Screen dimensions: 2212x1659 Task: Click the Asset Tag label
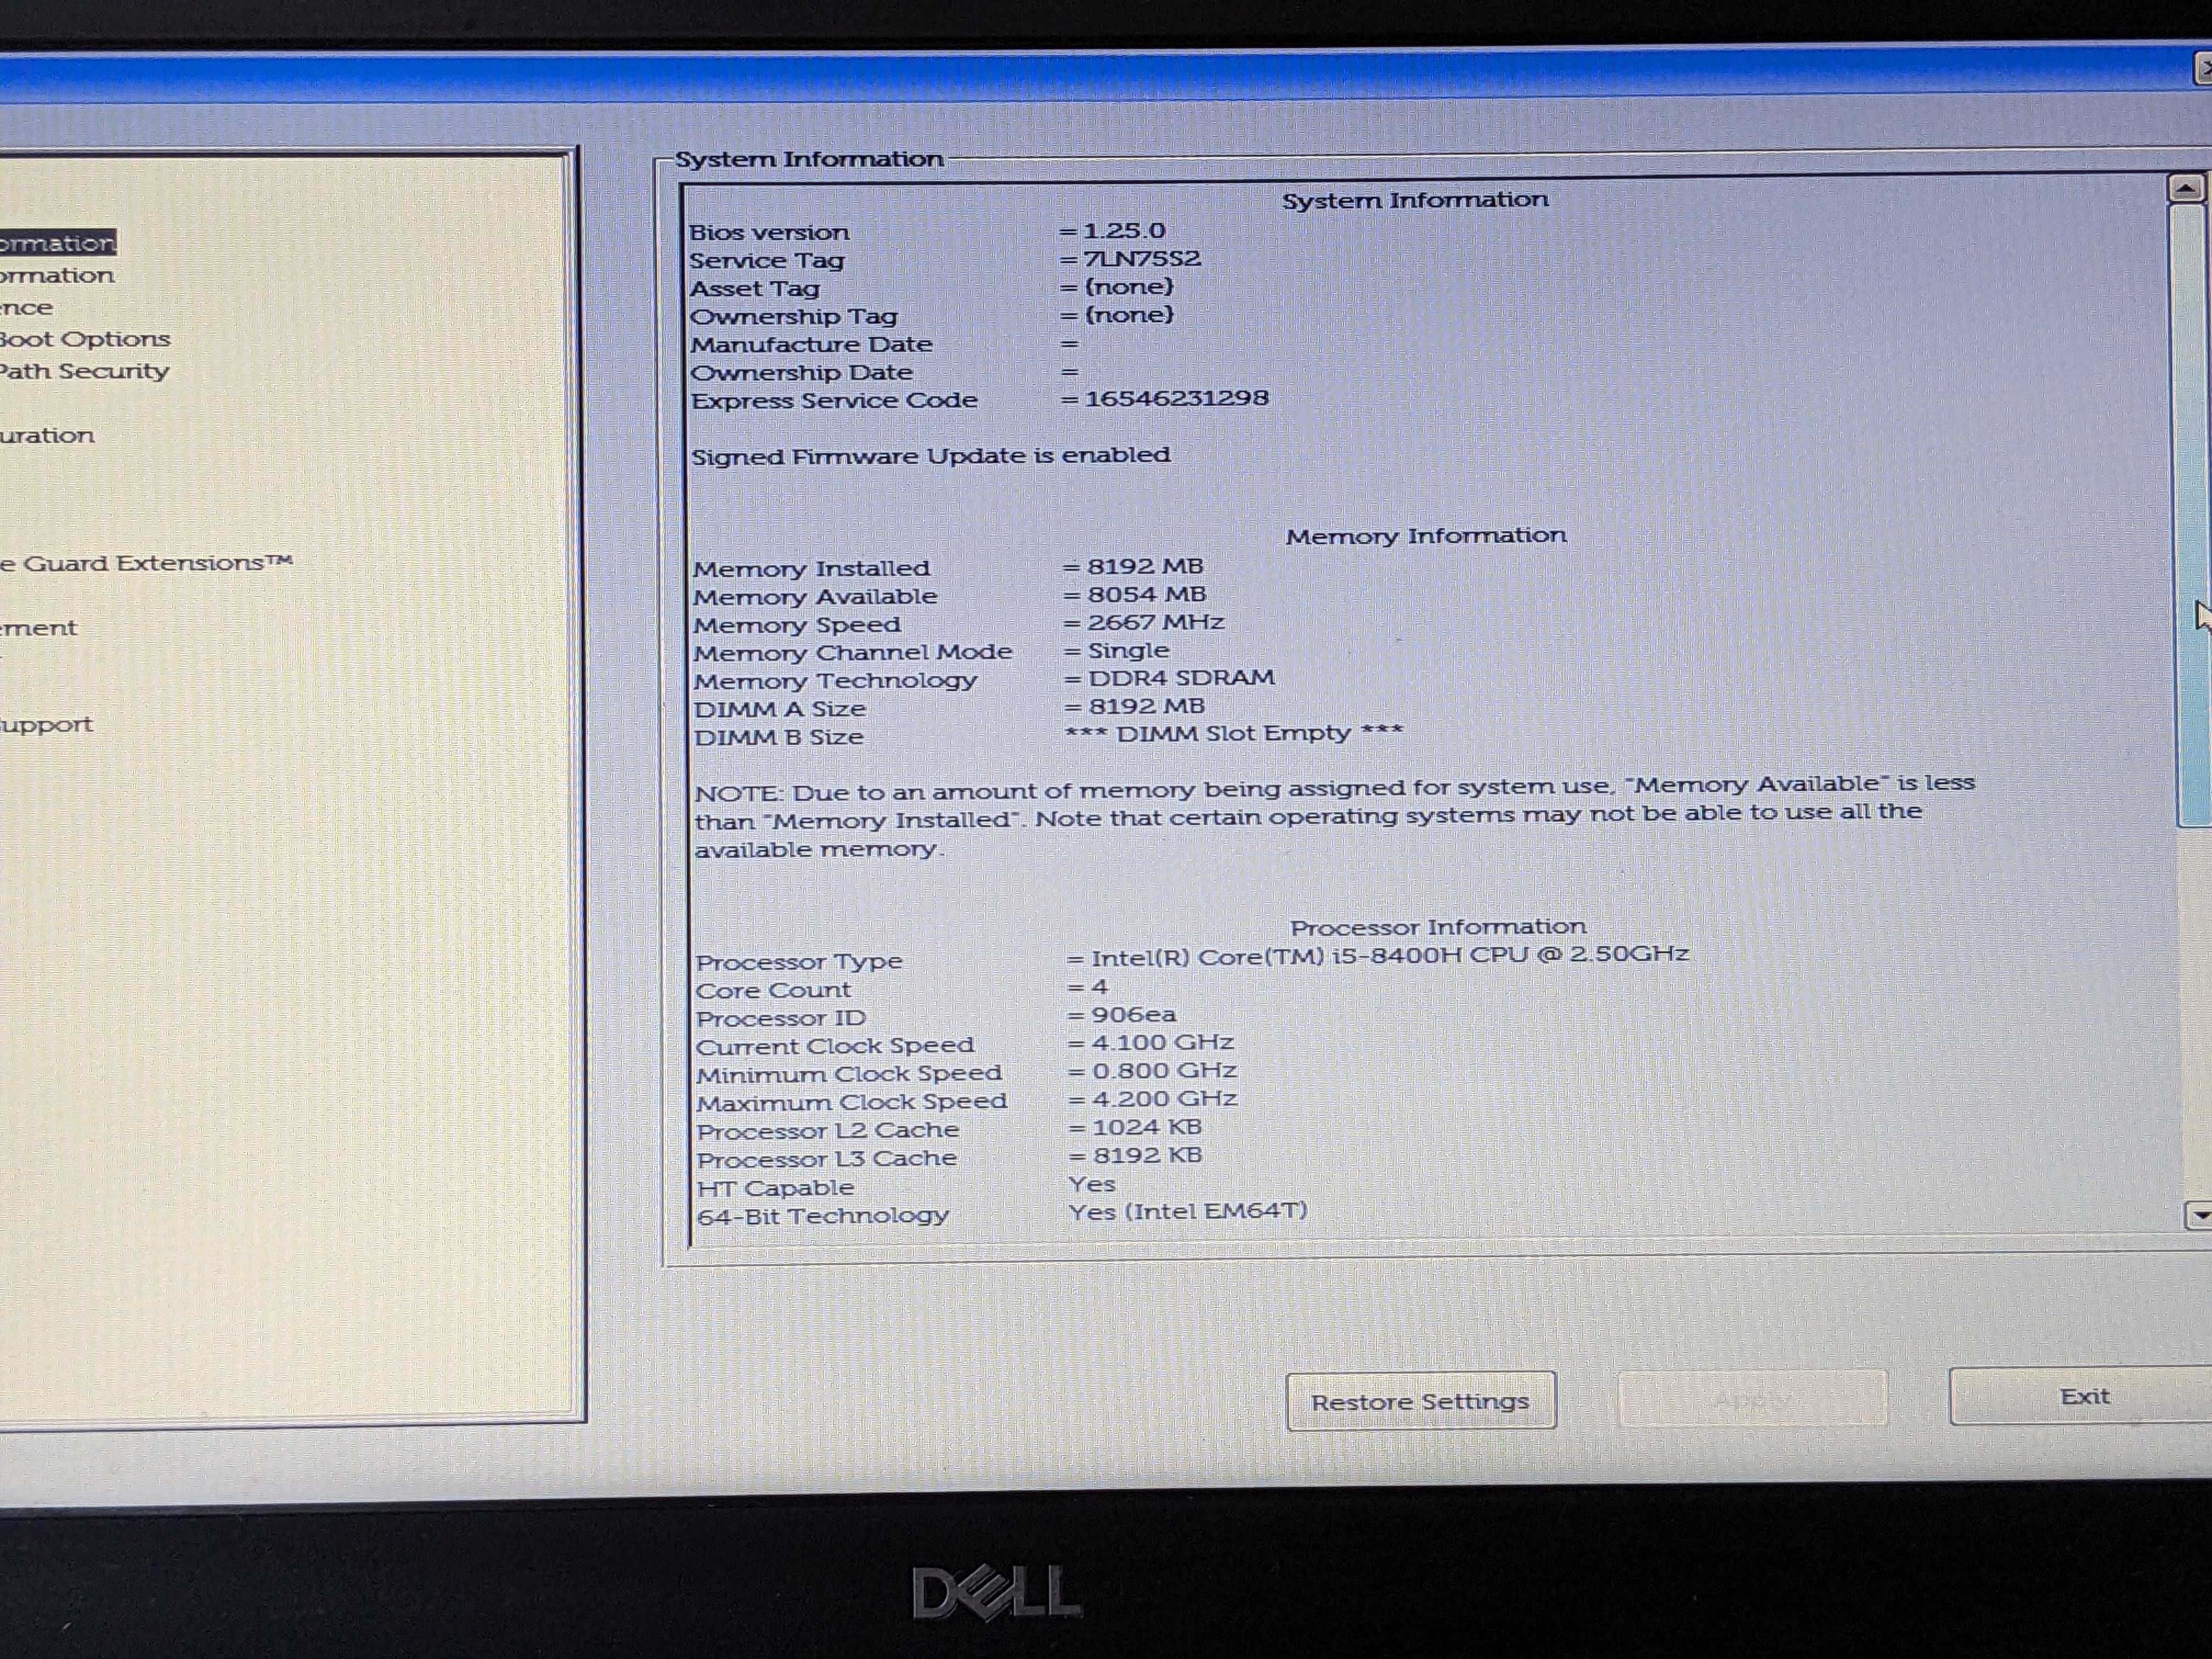pos(754,289)
